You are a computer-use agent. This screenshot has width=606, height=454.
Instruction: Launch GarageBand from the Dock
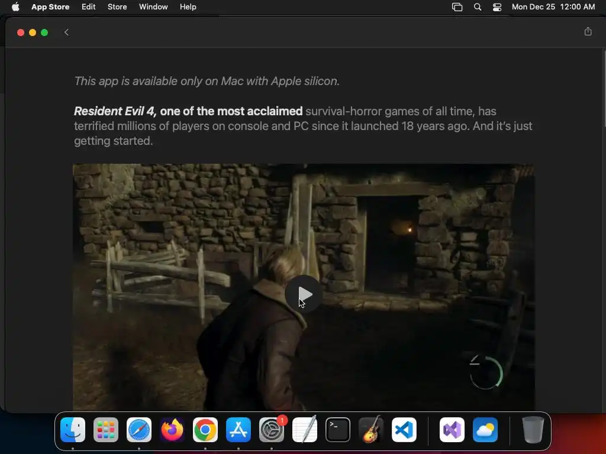[x=371, y=430]
